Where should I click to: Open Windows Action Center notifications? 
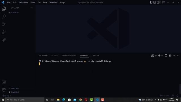(x=177, y=100)
